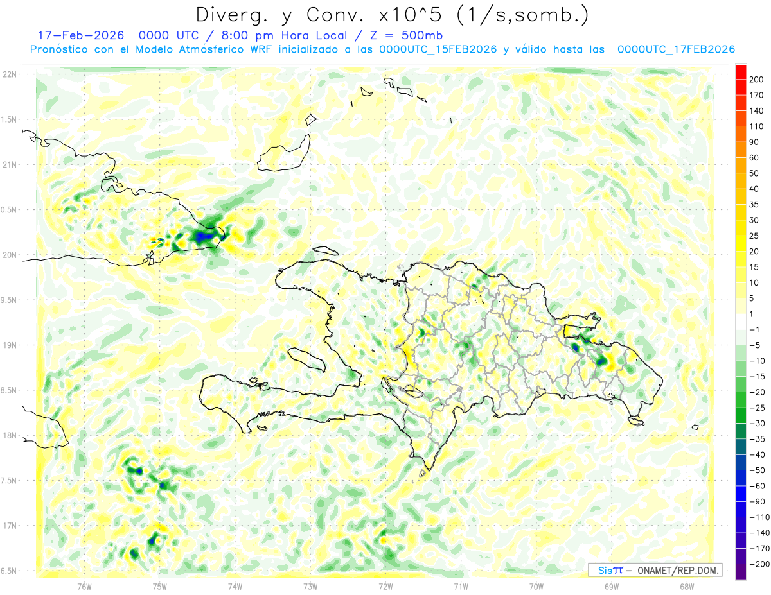Viewport: 771px width, 595px height.
Task: Click the colorbar value '35'
Action: coord(755,205)
